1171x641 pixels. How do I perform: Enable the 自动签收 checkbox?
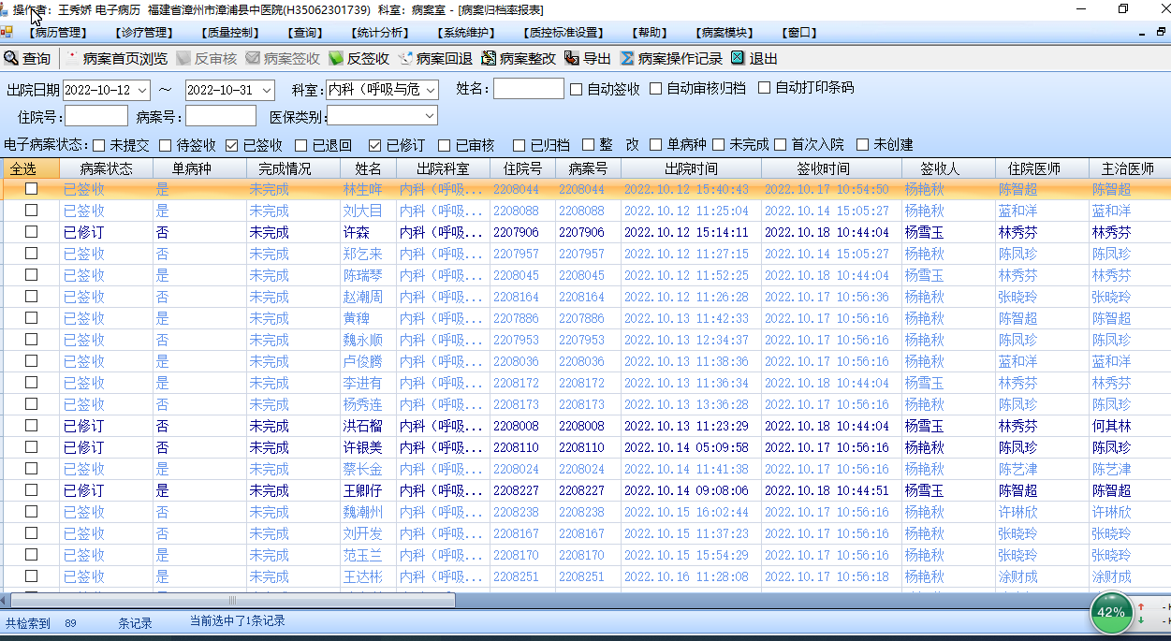tap(577, 90)
